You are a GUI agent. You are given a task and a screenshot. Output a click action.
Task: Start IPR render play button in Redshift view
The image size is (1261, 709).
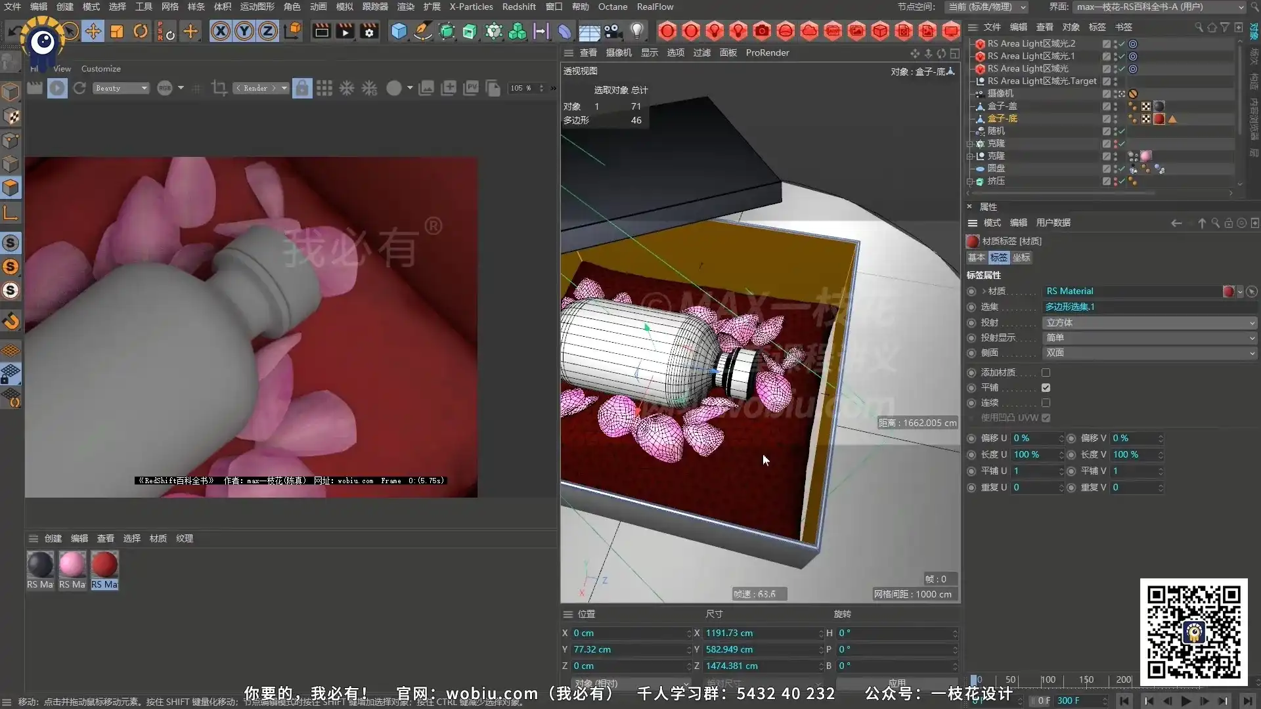coord(57,88)
